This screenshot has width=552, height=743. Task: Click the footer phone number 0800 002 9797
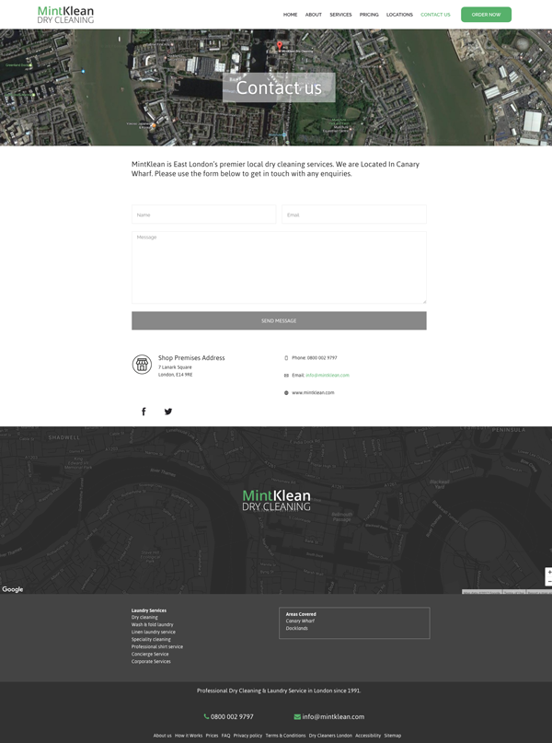(232, 716)
